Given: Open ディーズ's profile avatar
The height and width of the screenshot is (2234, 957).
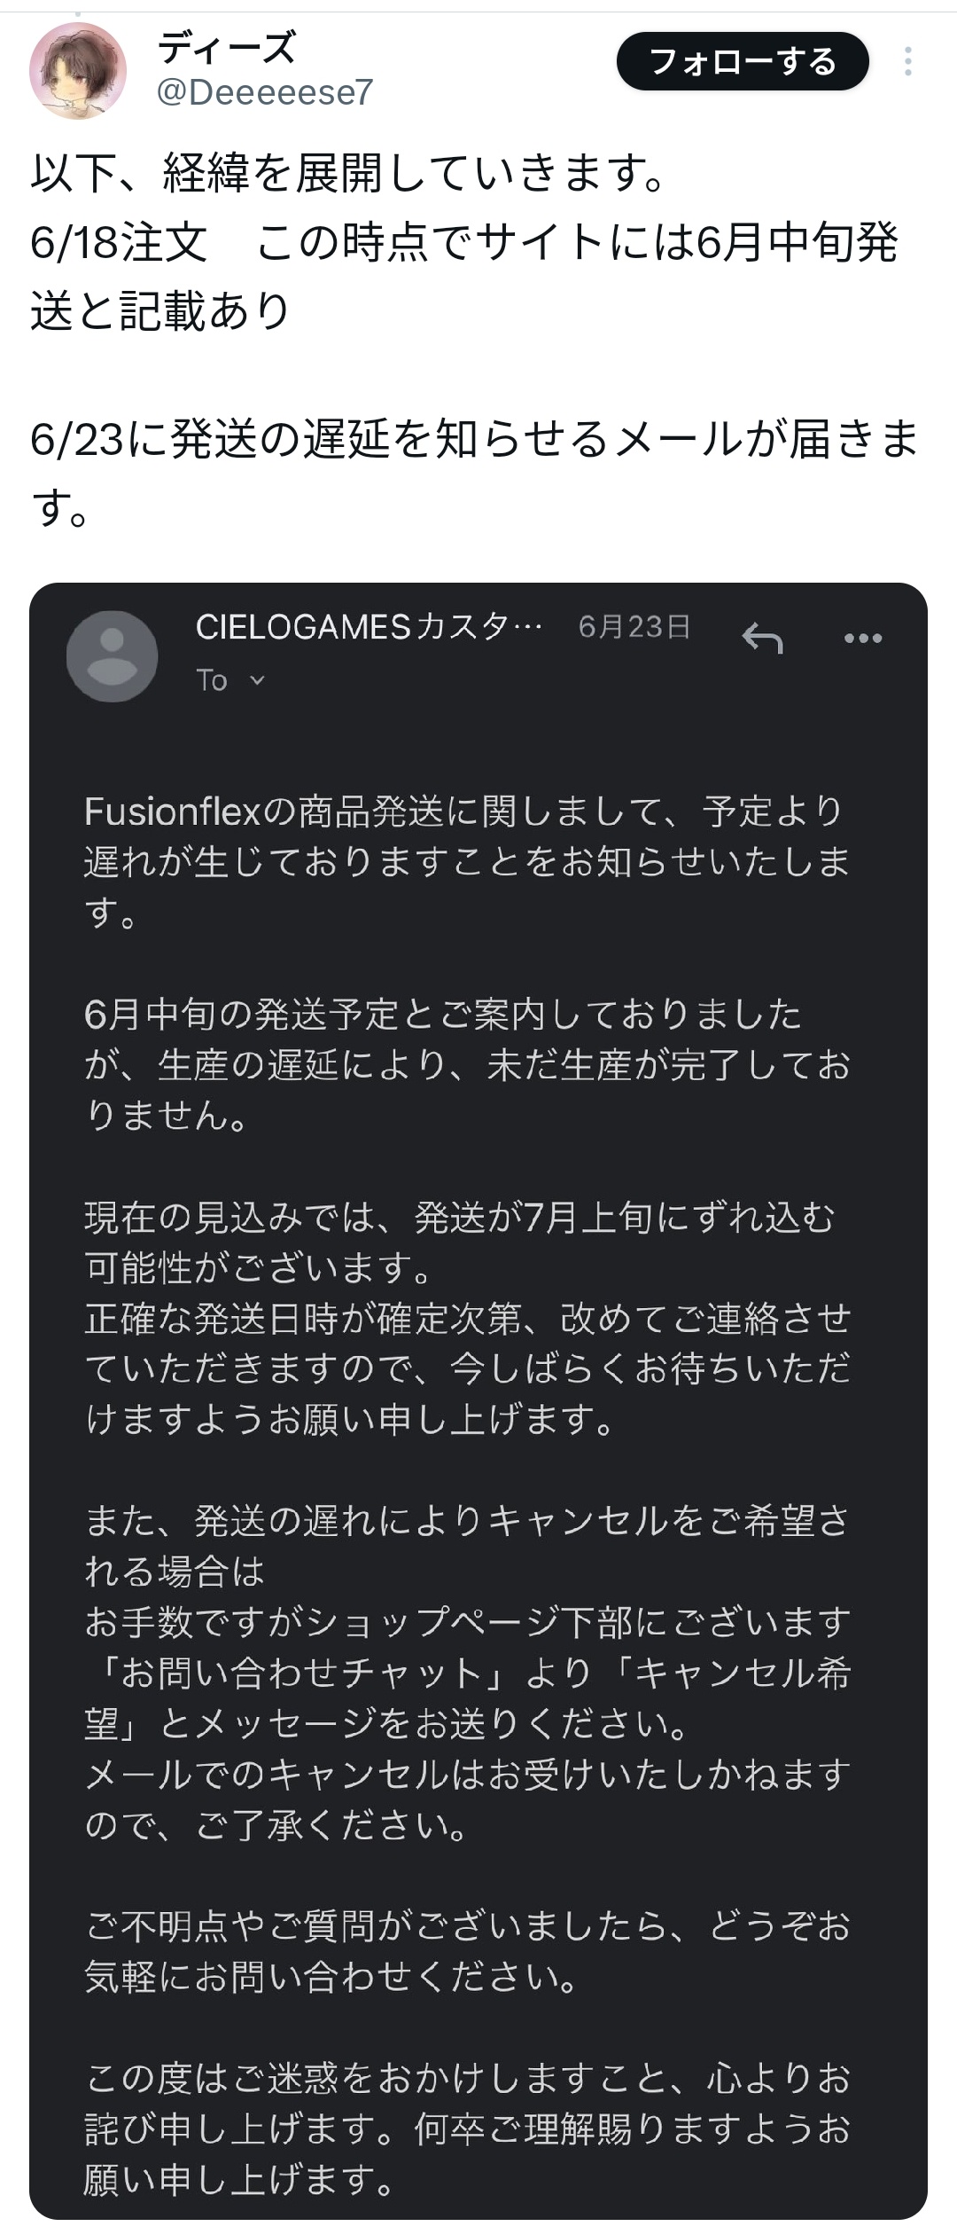Looking at the screenshot, I should pos(78,70).
